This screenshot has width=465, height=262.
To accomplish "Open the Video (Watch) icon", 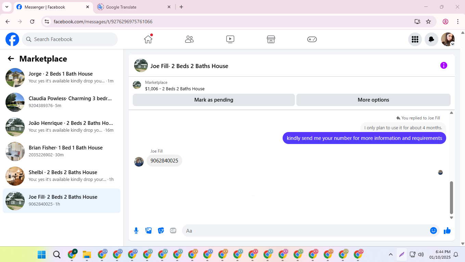I will pyautogui.click(x=230, y=39).
